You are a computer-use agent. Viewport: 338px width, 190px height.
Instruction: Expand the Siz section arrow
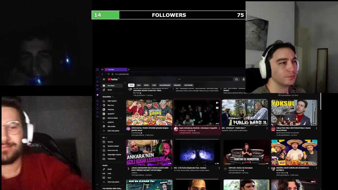106,137
